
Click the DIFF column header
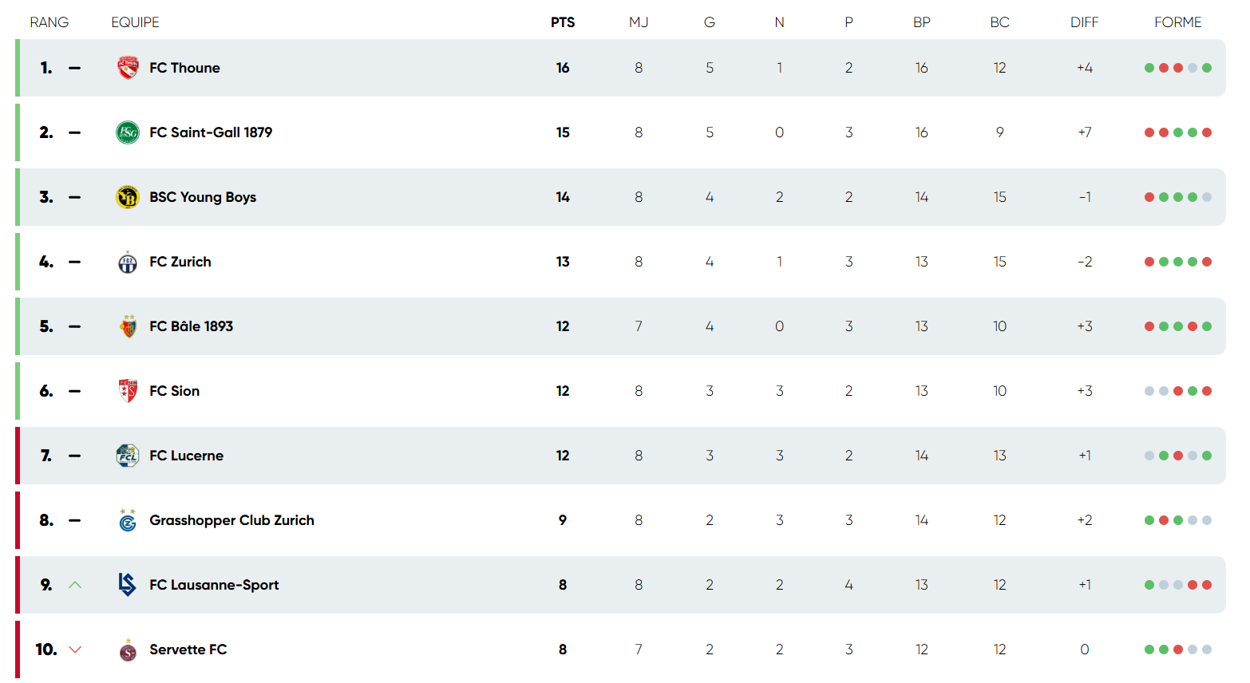click(1084, 22)
